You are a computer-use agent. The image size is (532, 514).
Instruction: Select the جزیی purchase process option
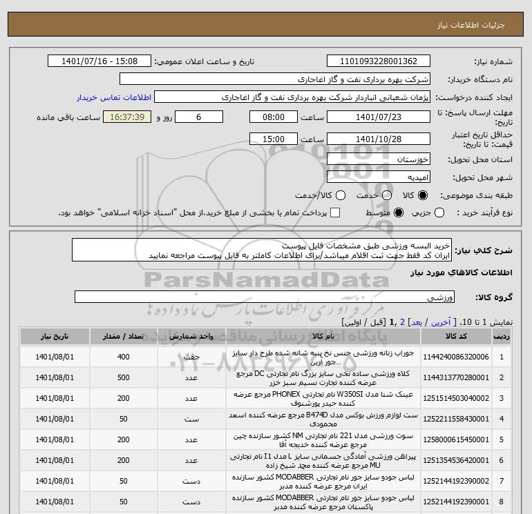point(437,213)
